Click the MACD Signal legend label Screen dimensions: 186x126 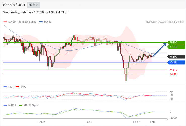click(x=31, y=105)
